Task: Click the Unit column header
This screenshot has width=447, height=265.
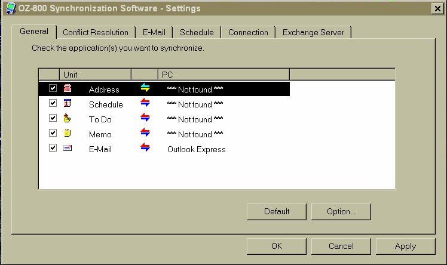Action: [96, 75]
